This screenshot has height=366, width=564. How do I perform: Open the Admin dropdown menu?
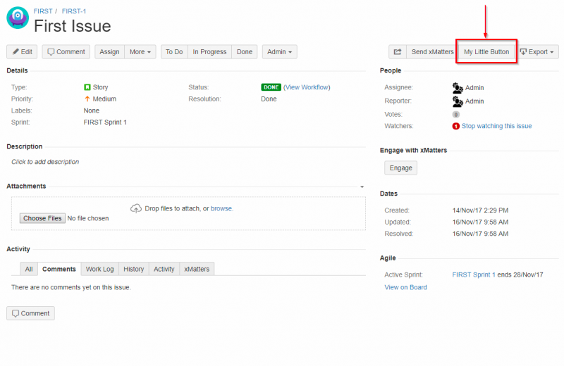tap(279, 51)
